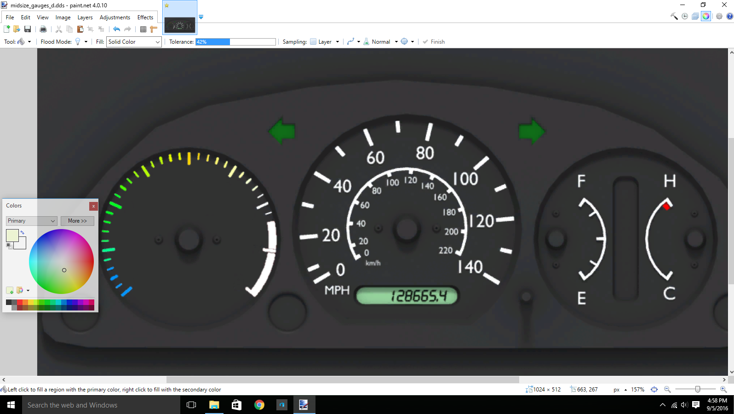
Task: Pick the red swatch in the palette row
Action: tap(20, 302)
